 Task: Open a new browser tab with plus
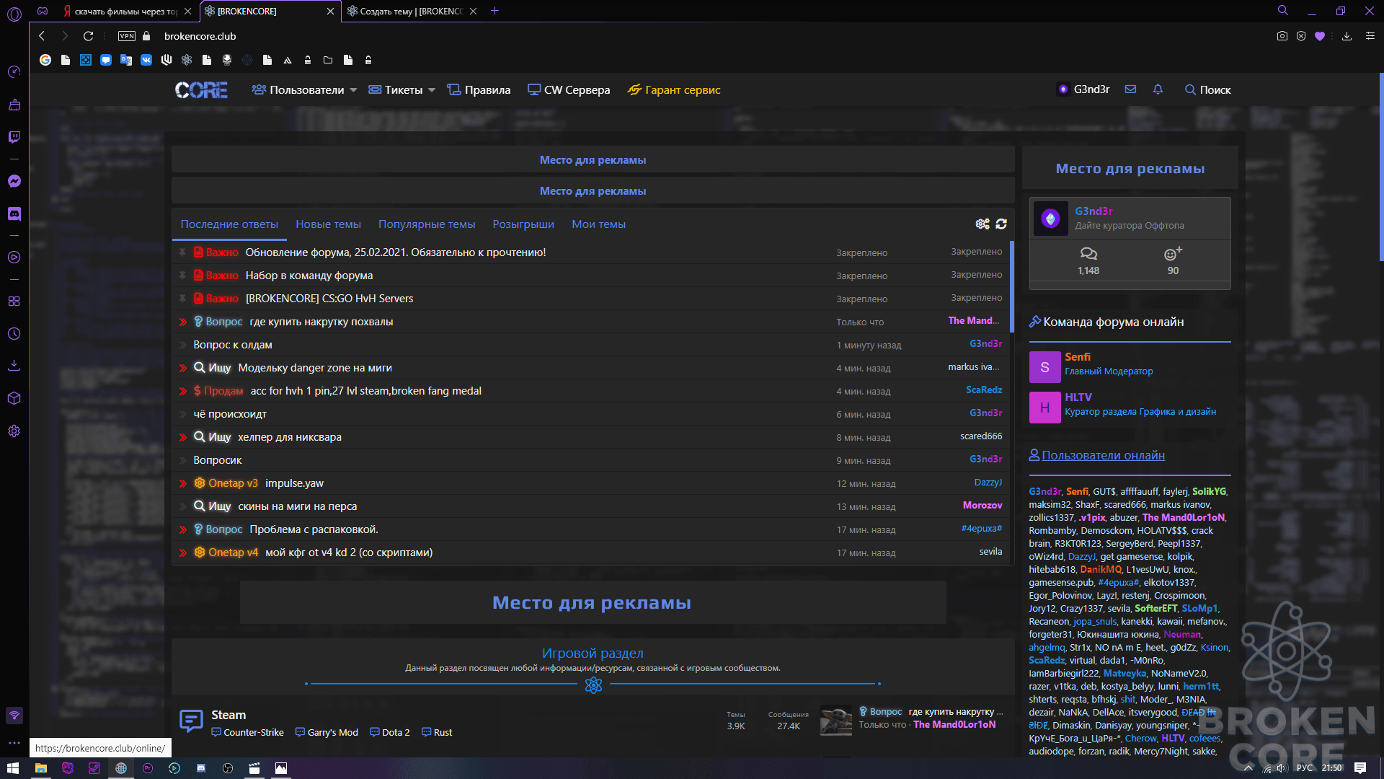point(494,11)
